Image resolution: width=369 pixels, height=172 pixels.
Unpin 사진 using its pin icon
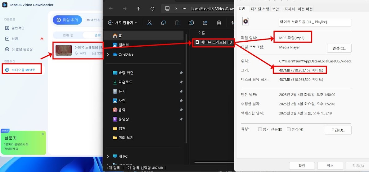[181, 101]
